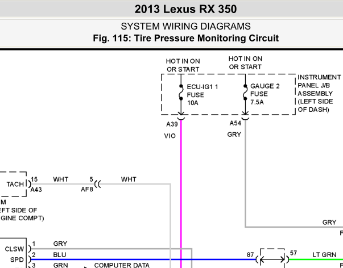Screen dimensions: 343x268
Task: Click the CLSW terminal label
Action: pos(14,249)
